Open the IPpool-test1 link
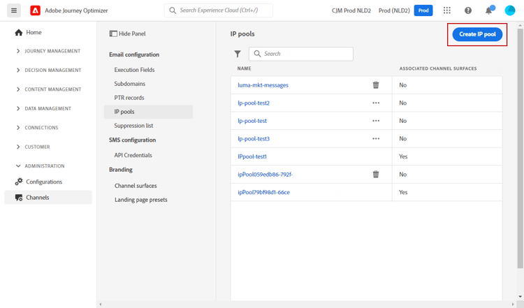524x308 pixels. (252, 156)
